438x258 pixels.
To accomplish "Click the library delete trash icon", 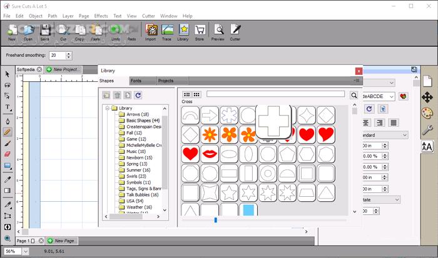I will [x=118, y=95].
